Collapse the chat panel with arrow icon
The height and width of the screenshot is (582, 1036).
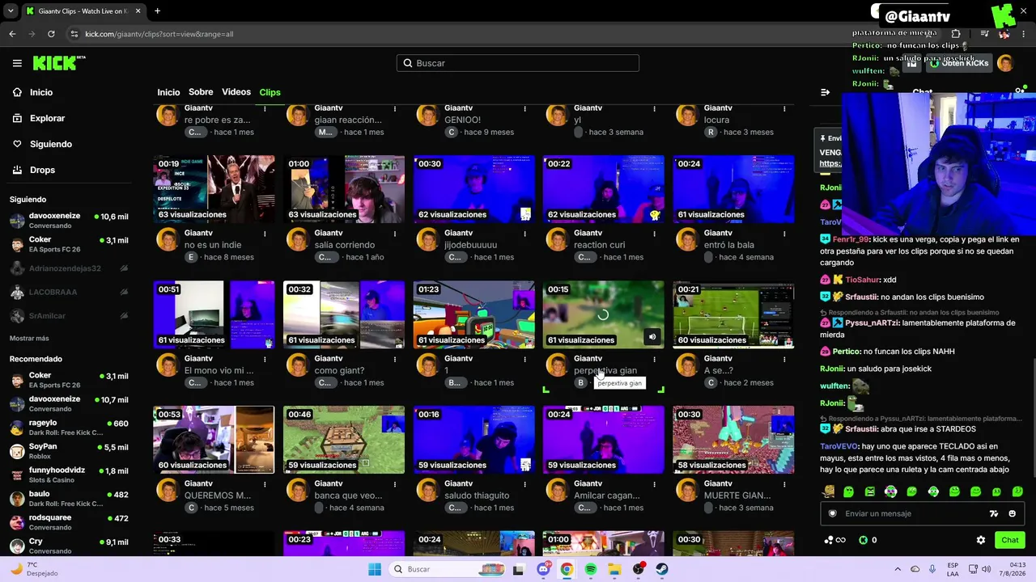coord(825,92)
